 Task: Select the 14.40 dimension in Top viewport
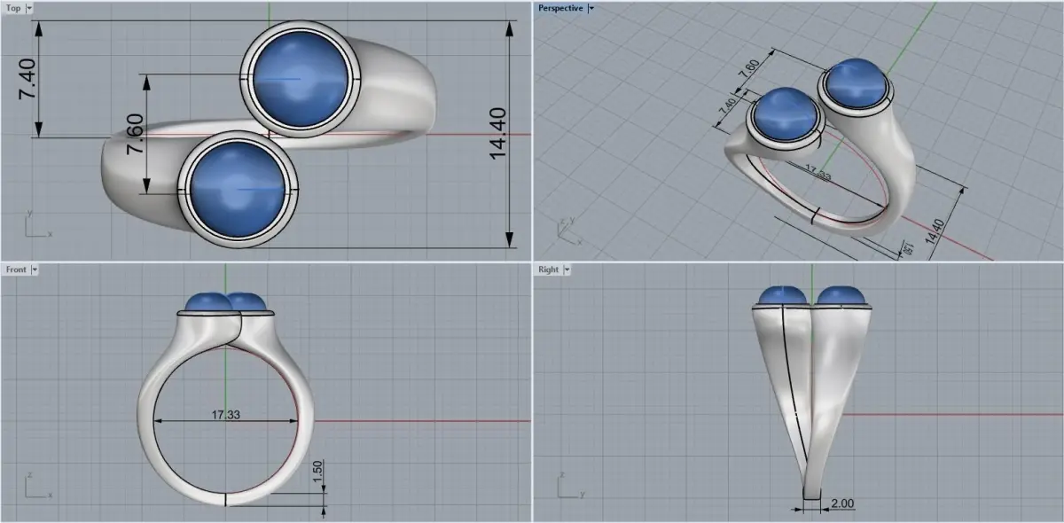(497, 133)
